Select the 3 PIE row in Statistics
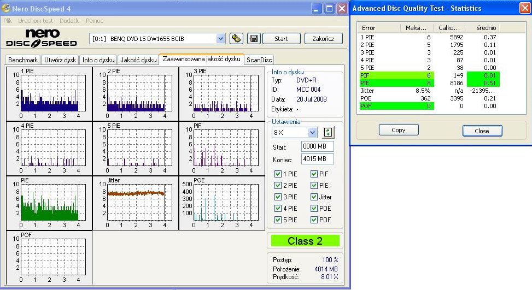Viewport: 532px width, 290px height. click(429, 52)
